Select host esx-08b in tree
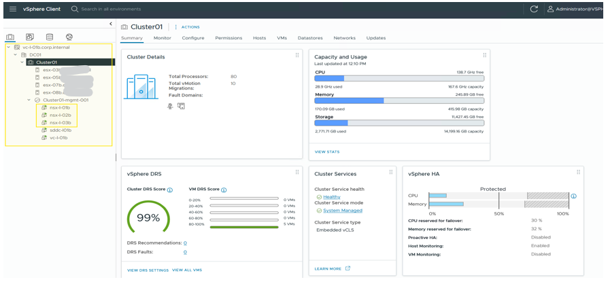 [x=52, y=92]
